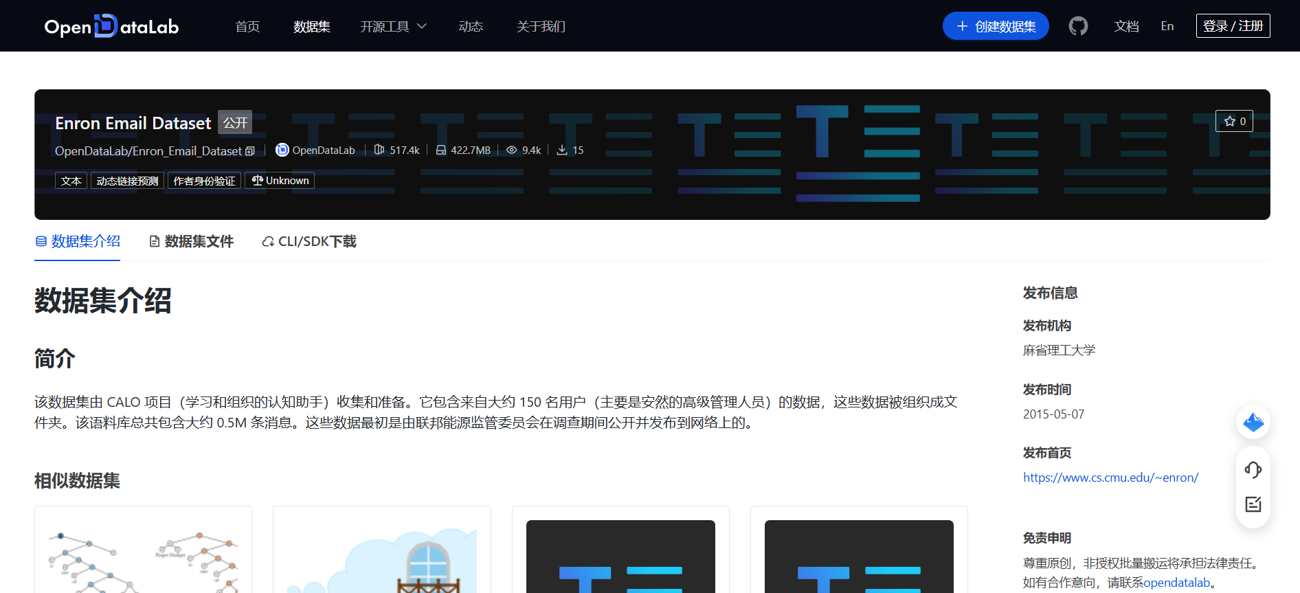
Task: Open the 文档 link
Action: click(1127, 26)
